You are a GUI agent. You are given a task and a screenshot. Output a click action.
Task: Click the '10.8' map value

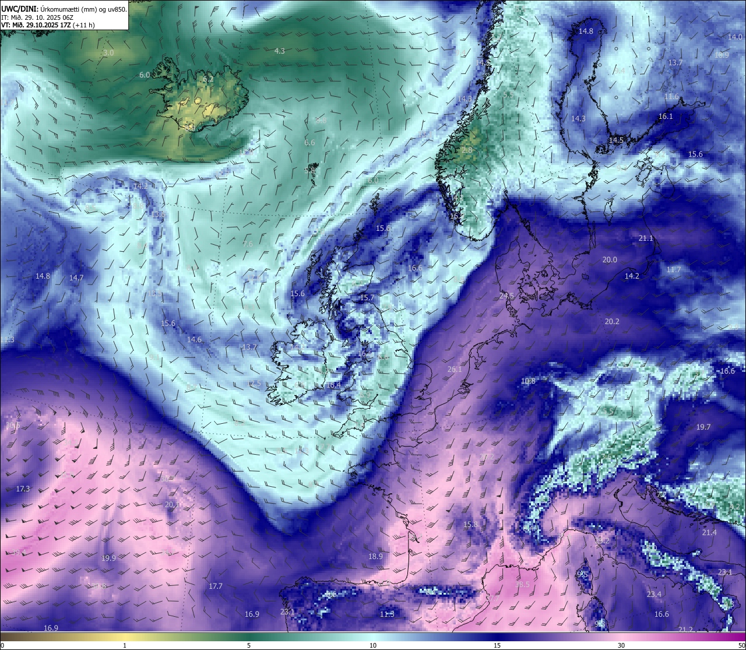(x=528, y=381)
